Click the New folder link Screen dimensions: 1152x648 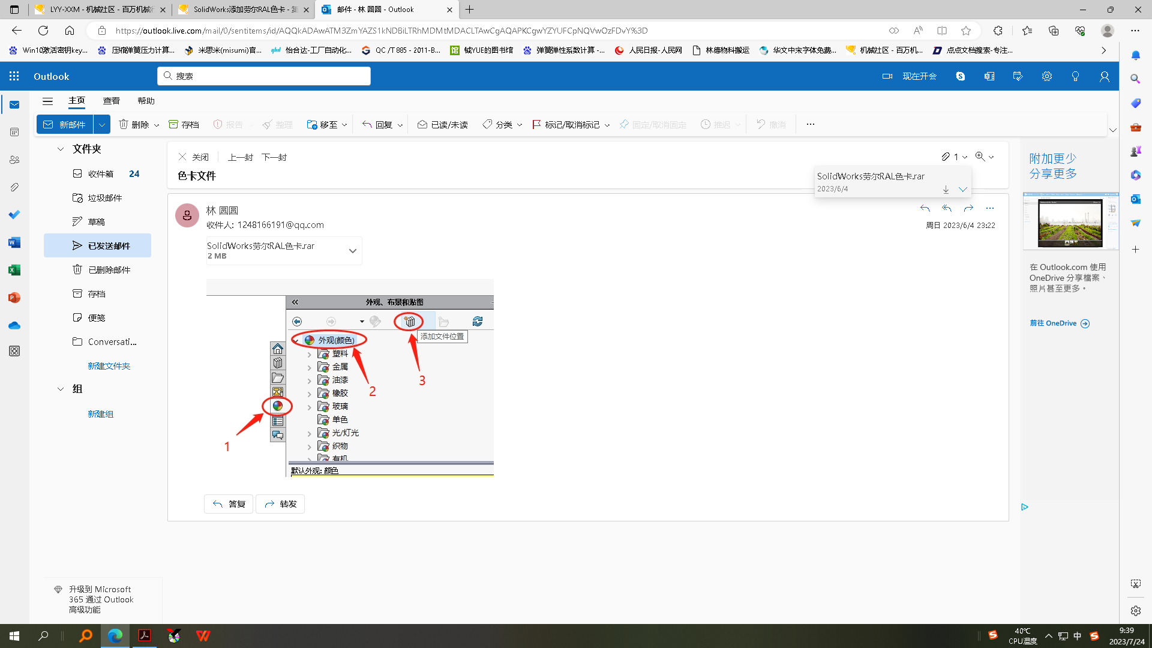click(109, 366)
